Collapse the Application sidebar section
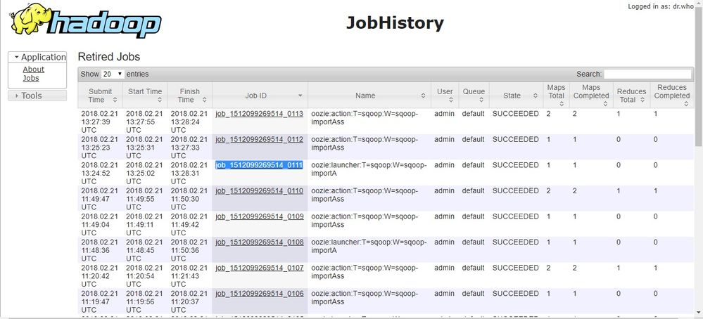This screenshot has width=703, height=319. 37,57
